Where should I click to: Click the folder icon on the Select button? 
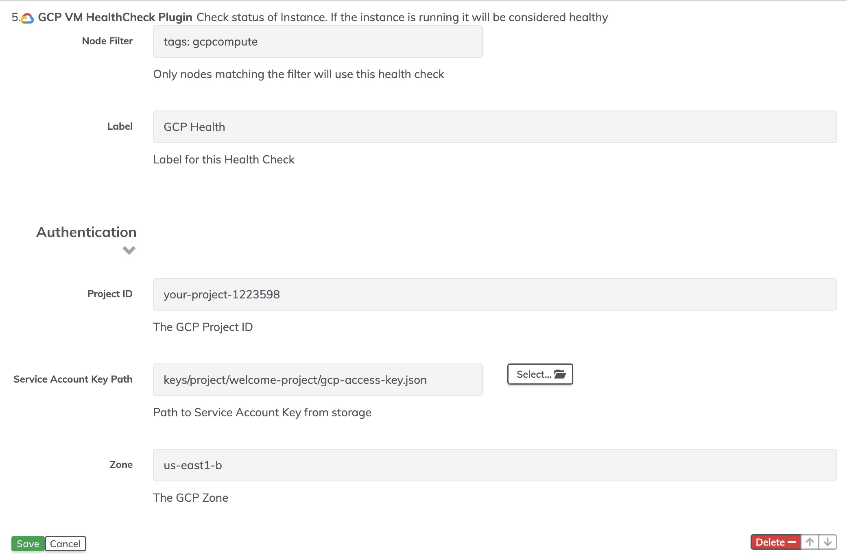coord(560,374)
